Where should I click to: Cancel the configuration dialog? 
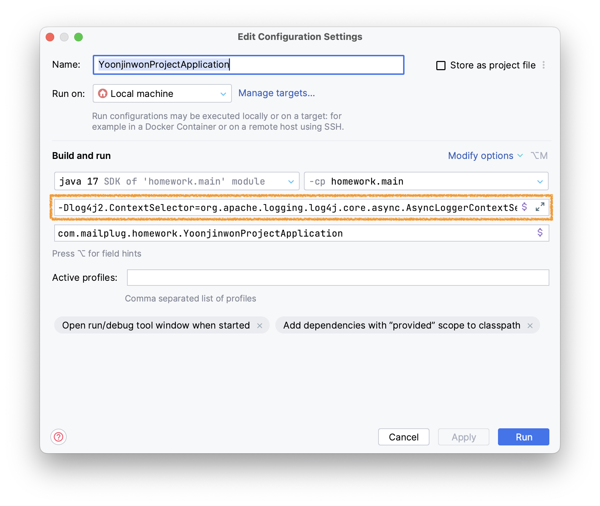pyautogui.click(x=403, y=437)
